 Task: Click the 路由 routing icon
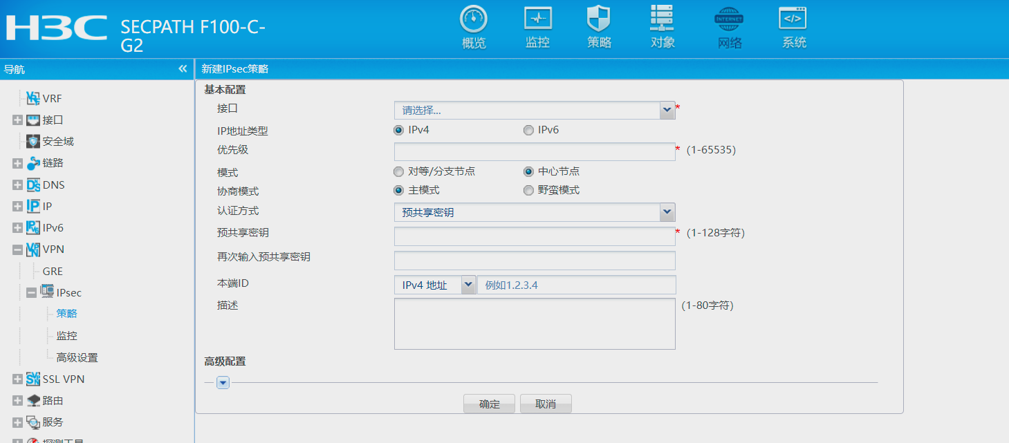33,400
